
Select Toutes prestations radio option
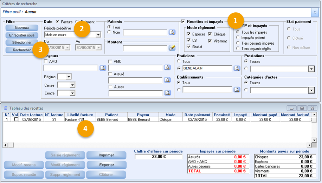(x=246, y=61)
